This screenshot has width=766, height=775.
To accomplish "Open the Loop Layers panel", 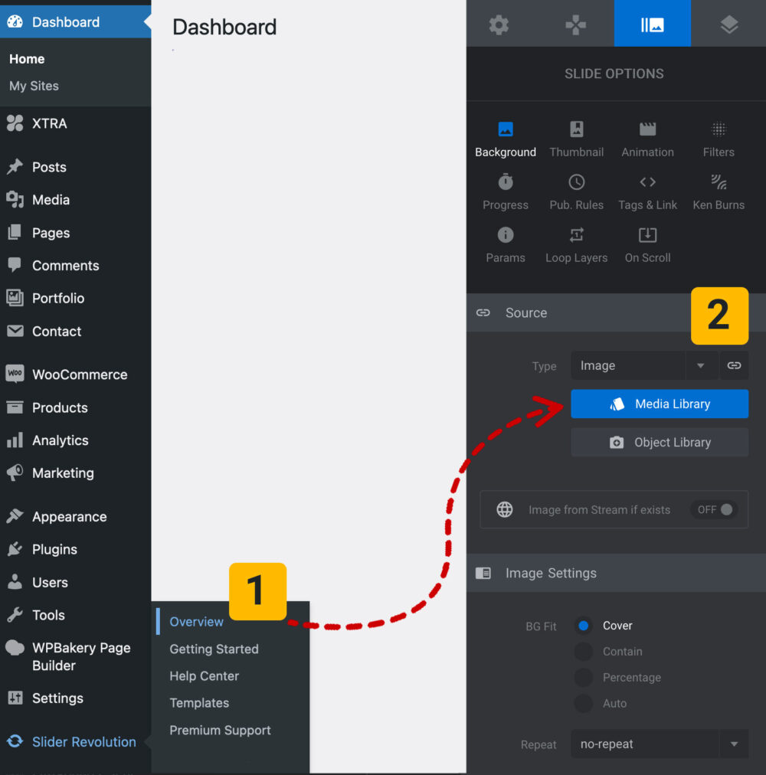I will point(576,245).
